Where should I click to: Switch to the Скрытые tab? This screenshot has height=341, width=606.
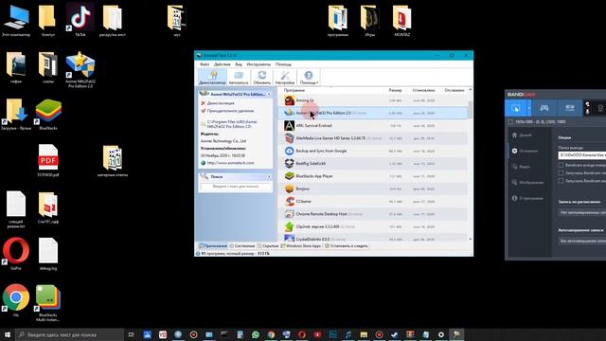268,246
